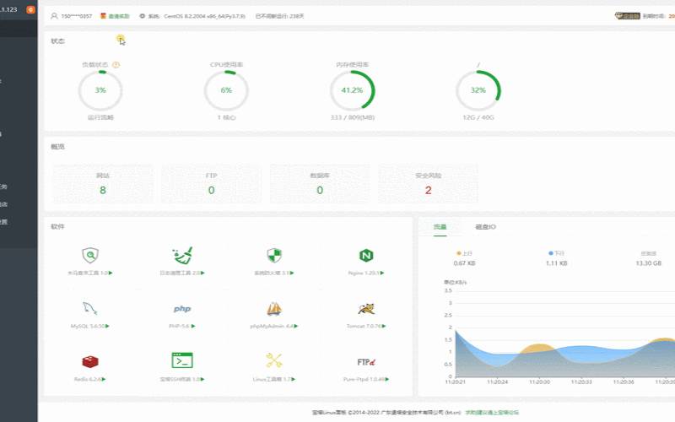The image size is (675, 422).
Task: Launch phpMyAdmin sailboat icon
Action: 273,309
